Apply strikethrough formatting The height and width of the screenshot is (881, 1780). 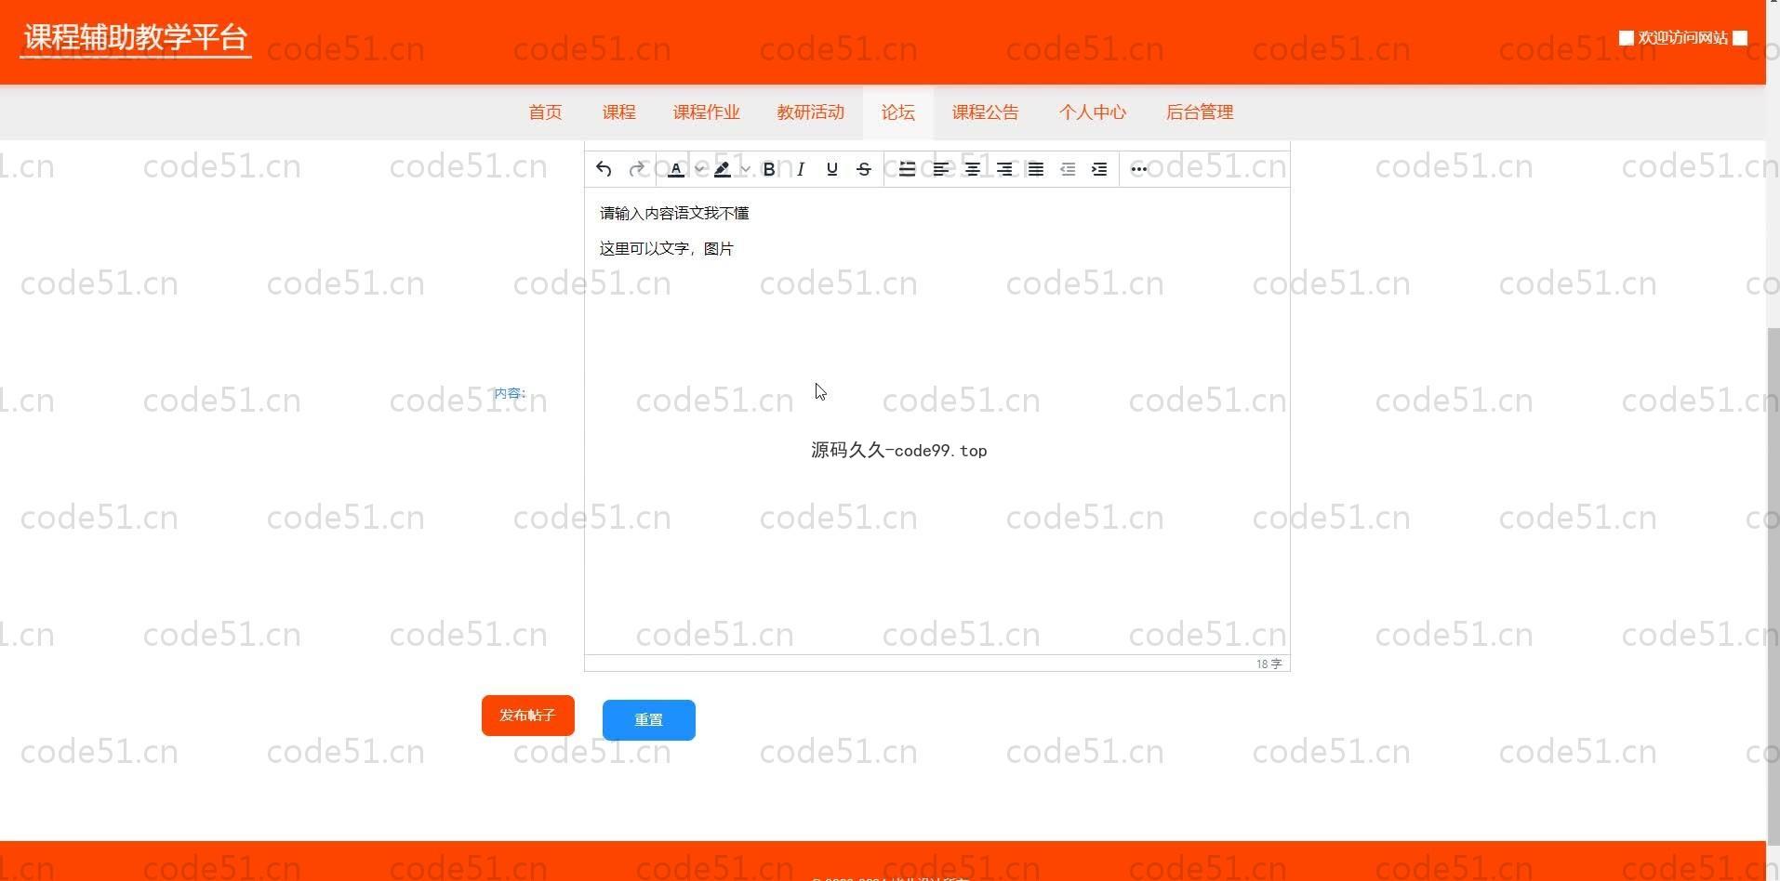click(864, 169)
